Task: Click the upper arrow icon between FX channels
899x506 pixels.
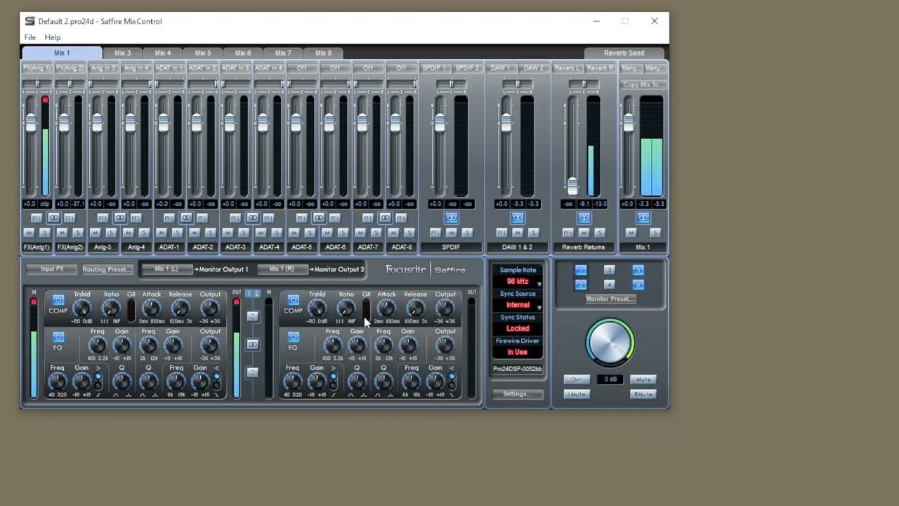Action: click(x=253, y=316)
